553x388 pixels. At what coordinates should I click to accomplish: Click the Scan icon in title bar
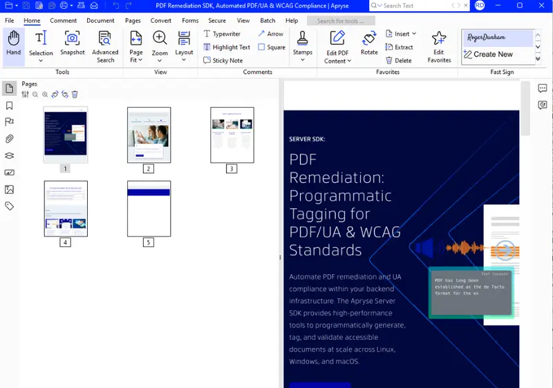(x=81, y=6)
